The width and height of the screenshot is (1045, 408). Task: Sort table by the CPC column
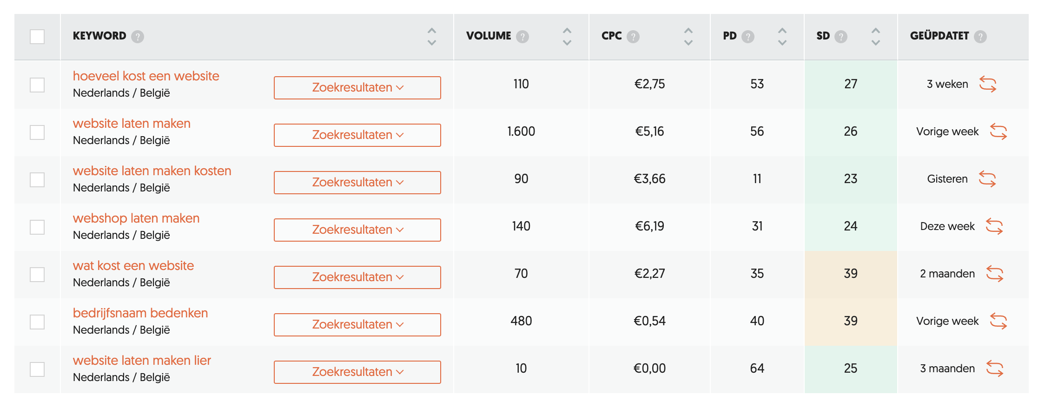[688, 37]
